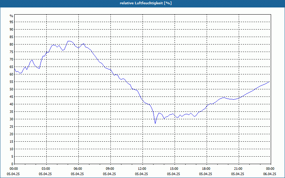
Task: Click the y-axis value 60
Action: [11, 74]
